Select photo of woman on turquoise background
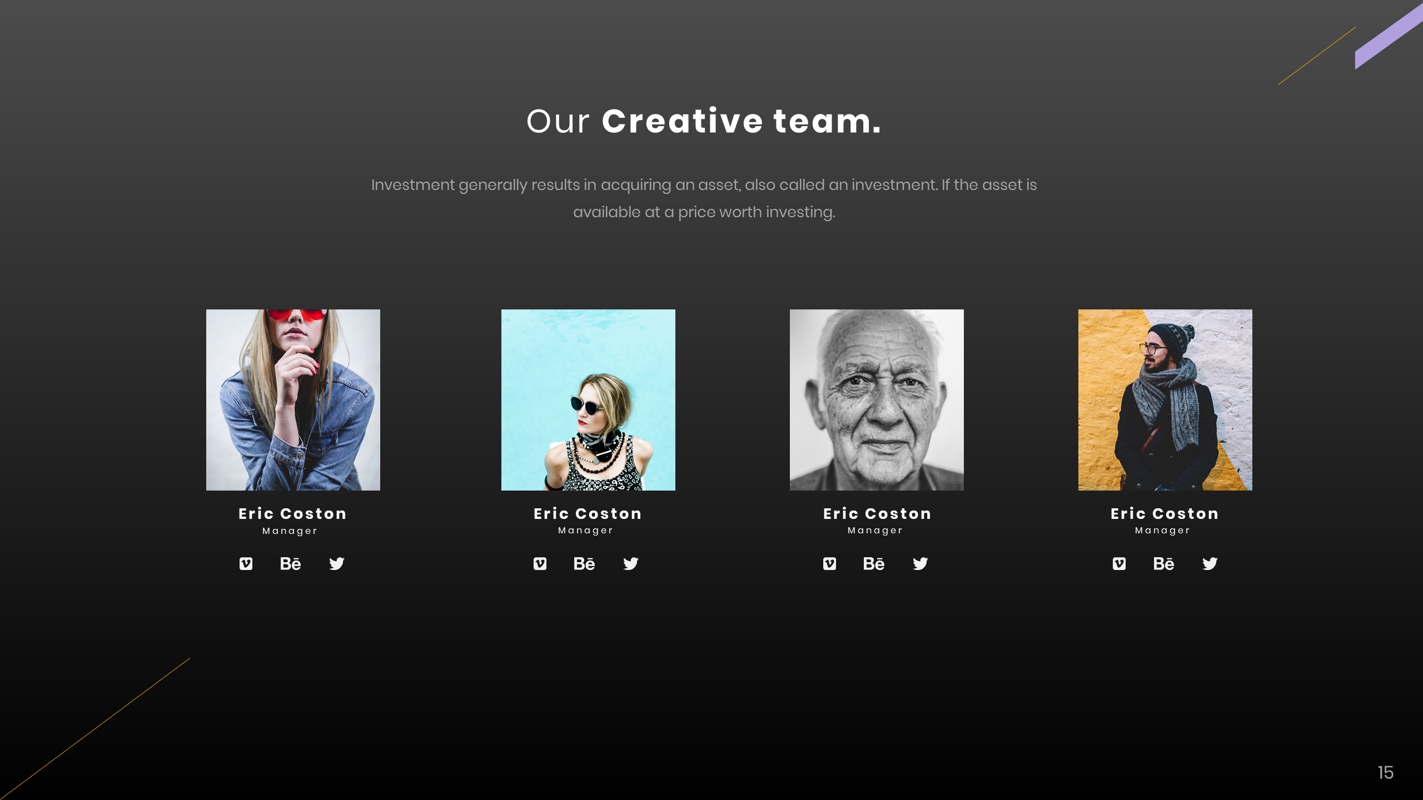This screenshot has height=800, width=1423. [588, 399]
